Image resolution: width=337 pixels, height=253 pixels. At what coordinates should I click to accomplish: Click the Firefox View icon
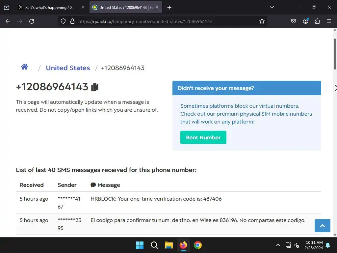(x=7, y=7)
